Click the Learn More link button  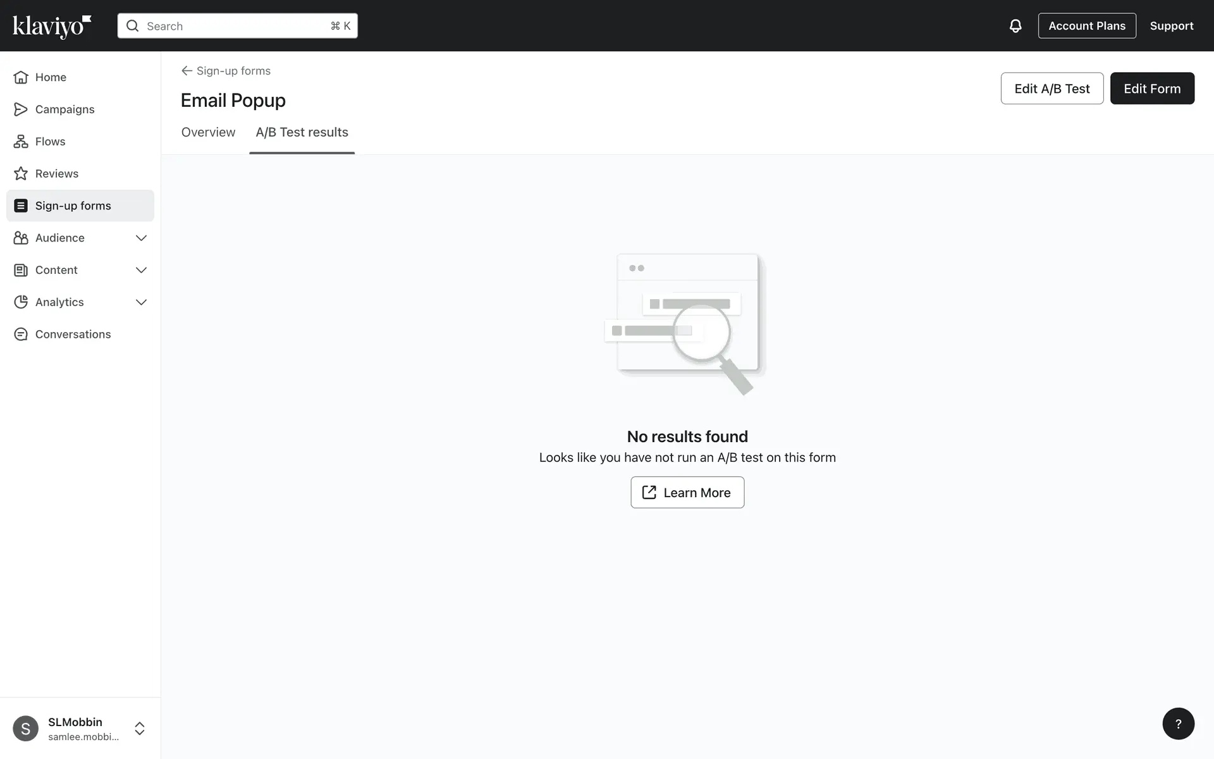687,493
